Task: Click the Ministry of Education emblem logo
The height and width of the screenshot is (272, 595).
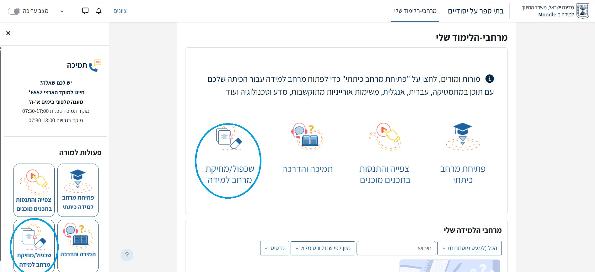Action: [x=583, y=11]
